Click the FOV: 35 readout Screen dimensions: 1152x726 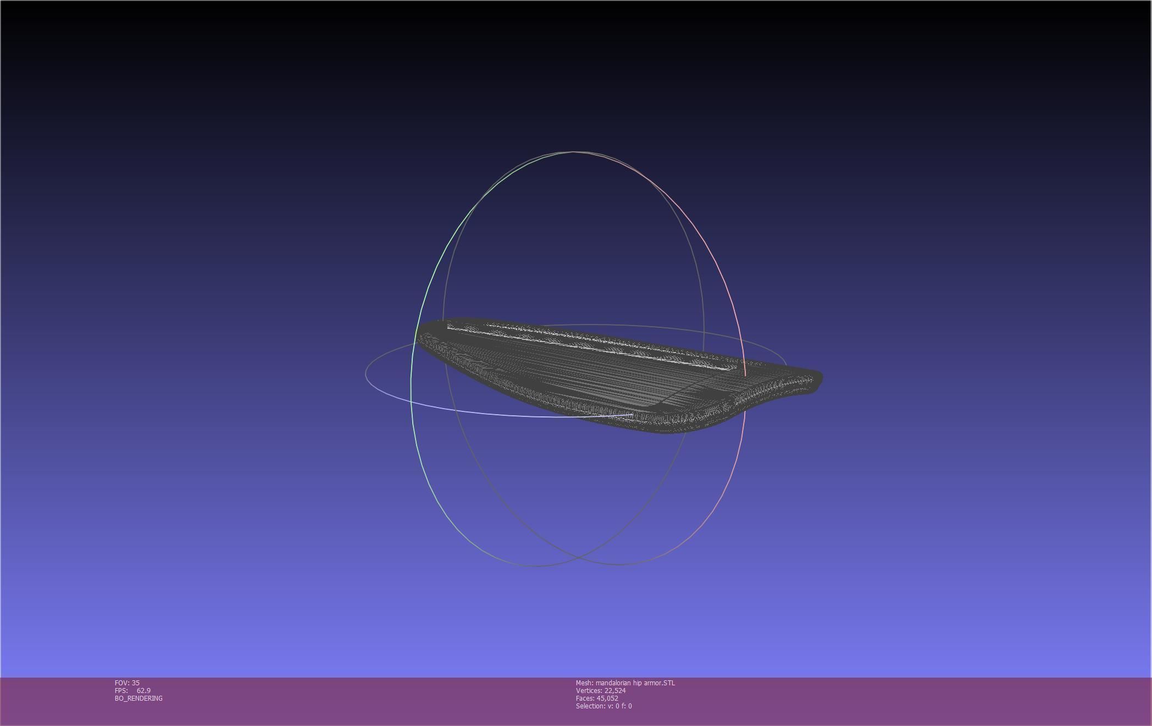tap(127, 683)
